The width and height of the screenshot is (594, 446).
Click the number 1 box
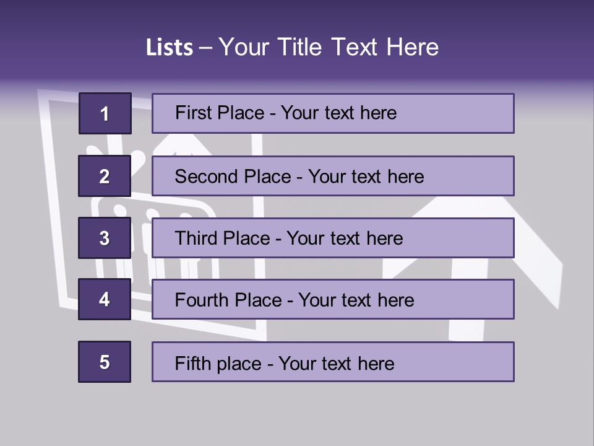[x=105, y=113]
